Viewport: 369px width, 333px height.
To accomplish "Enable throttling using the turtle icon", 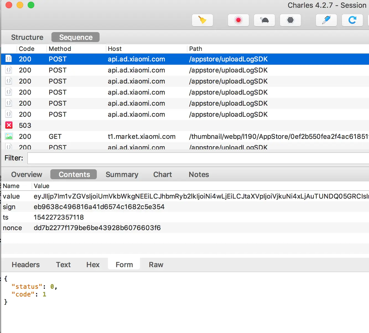I will click(x=264, y=20).
